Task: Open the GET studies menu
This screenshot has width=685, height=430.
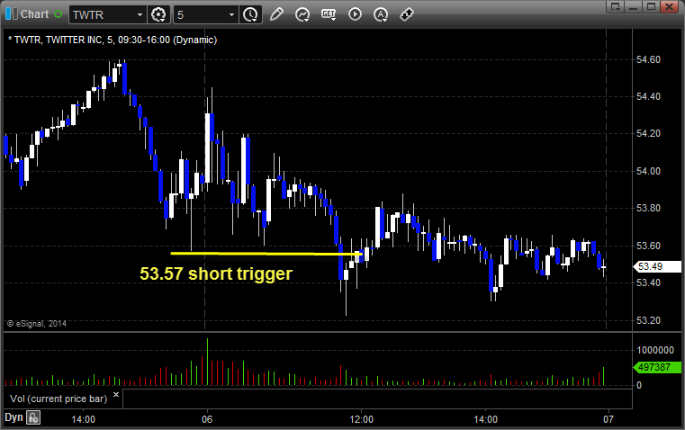Action: click(329, 14)
